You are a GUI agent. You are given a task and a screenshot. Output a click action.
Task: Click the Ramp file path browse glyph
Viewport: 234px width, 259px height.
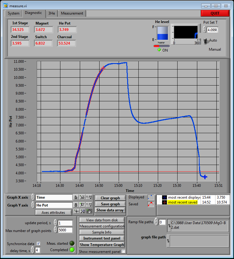169,225
